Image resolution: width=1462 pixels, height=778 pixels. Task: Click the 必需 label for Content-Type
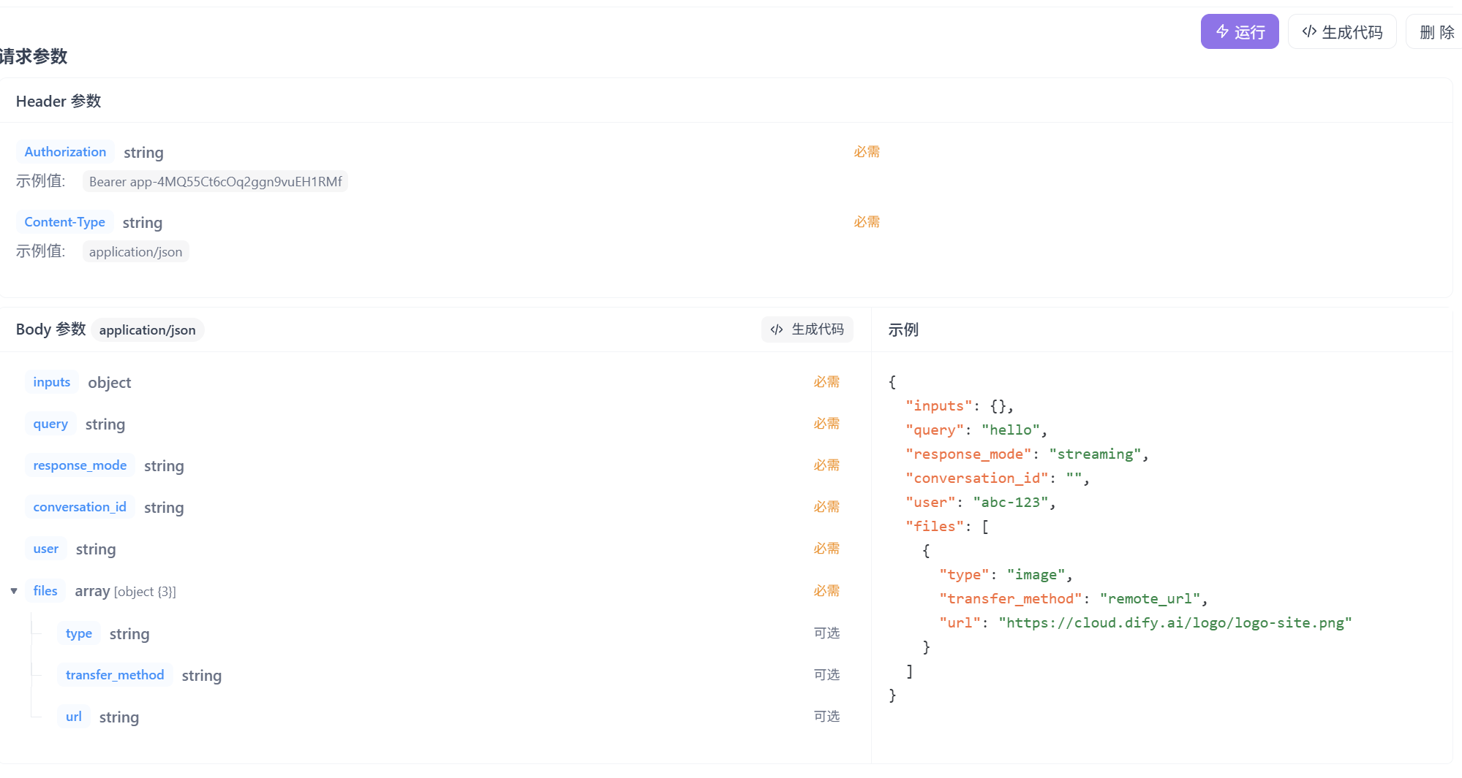(x=867, y=222)
